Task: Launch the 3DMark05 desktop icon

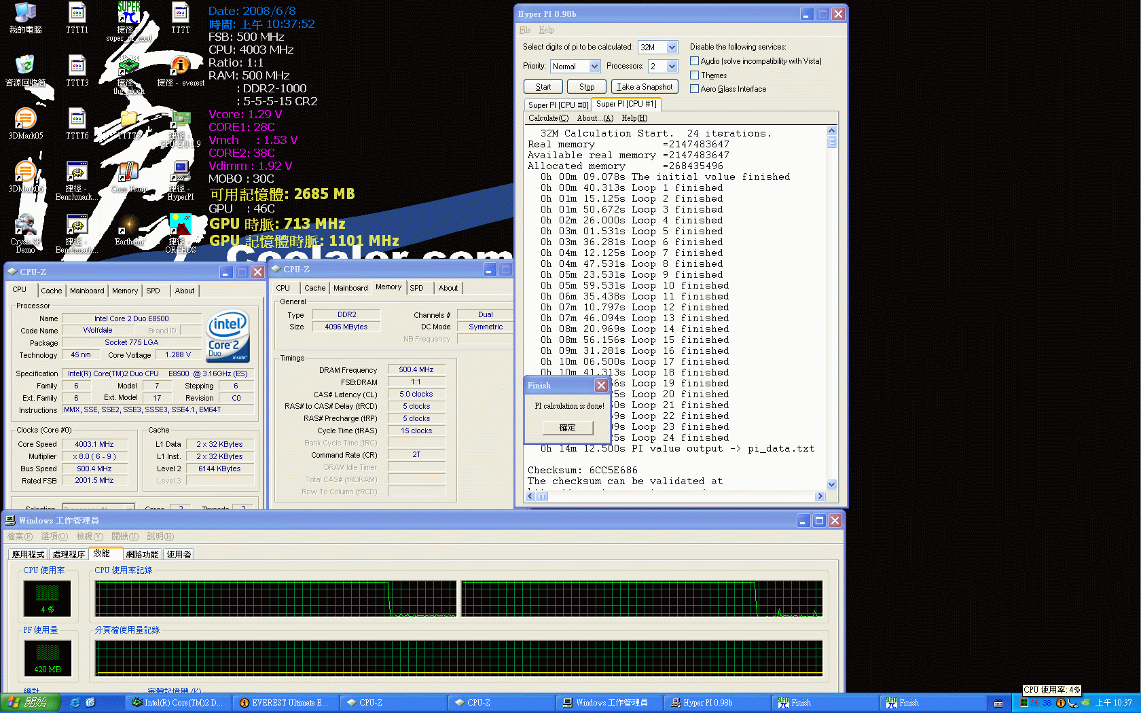Action: [25, 124]
